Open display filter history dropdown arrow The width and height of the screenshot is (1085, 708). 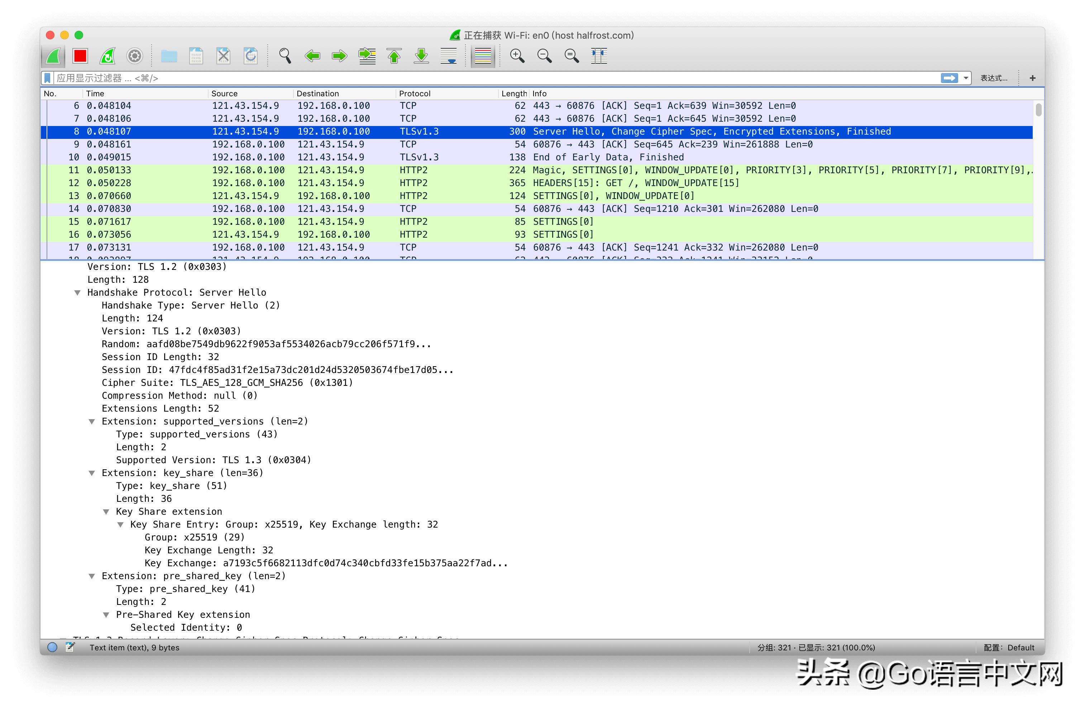click(x=966, y=78)
